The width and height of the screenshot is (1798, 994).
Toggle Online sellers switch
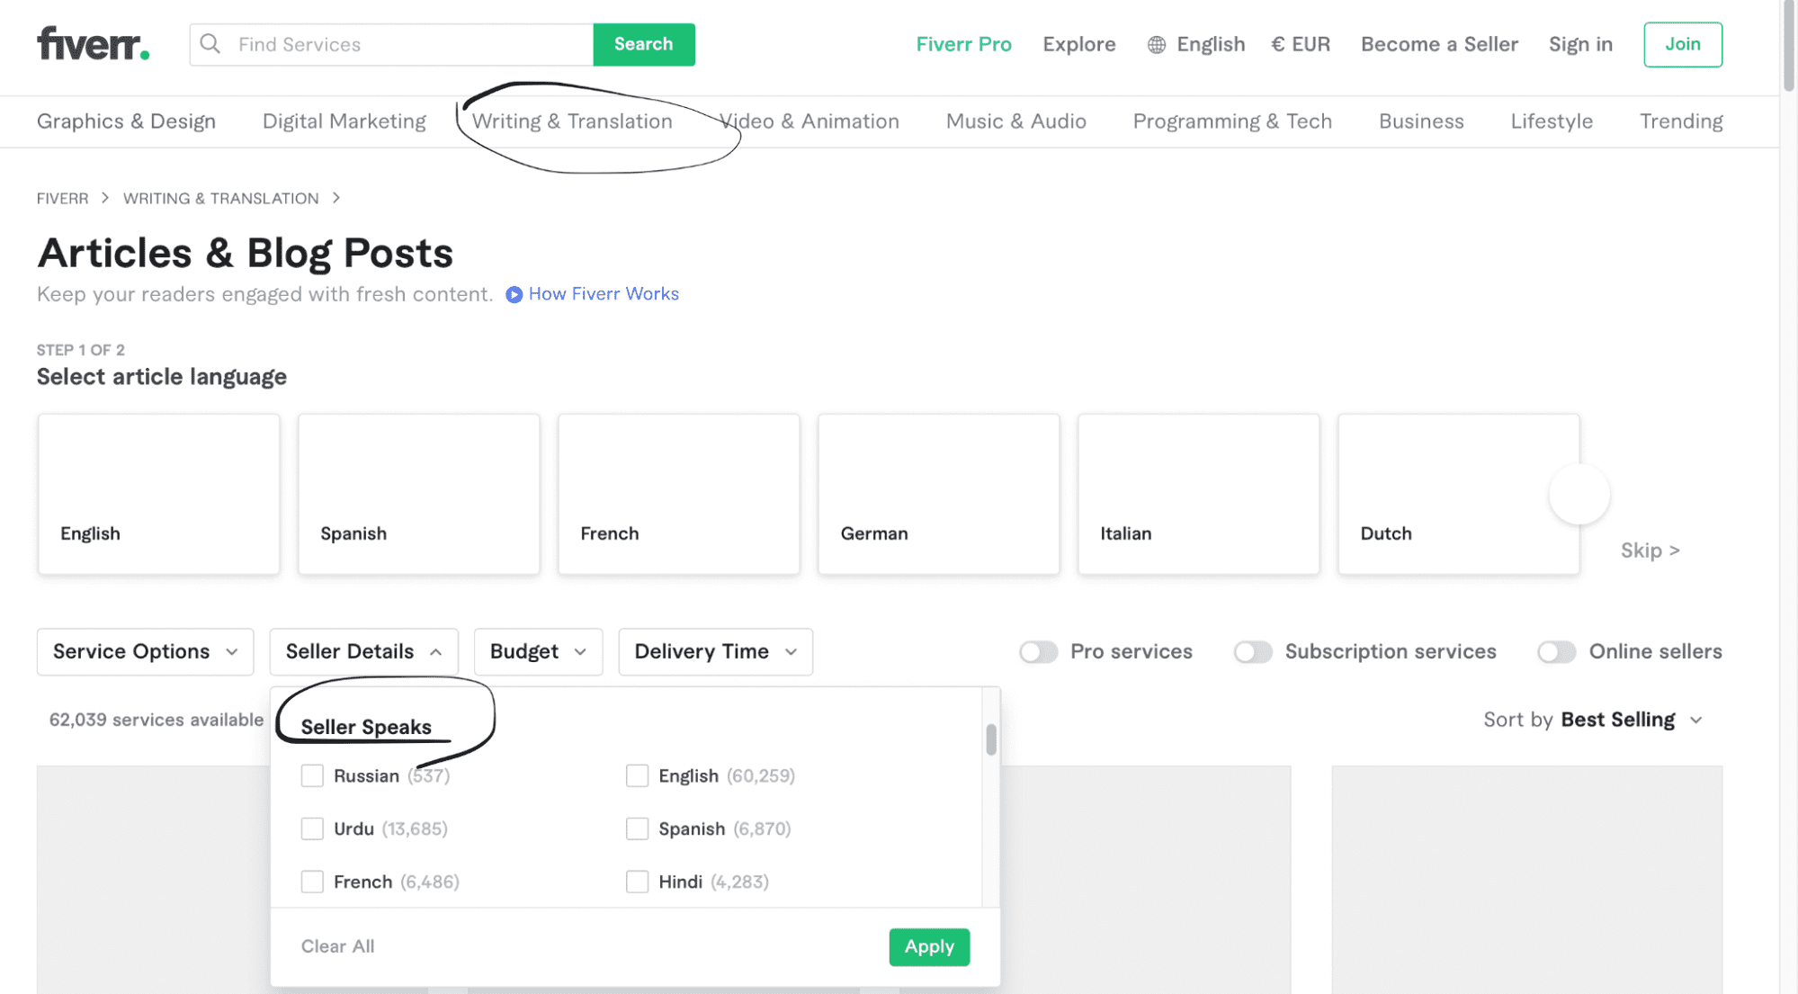pos(1556,651)
